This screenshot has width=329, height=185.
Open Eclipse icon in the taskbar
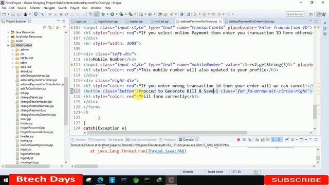click(x=171, y=180)
